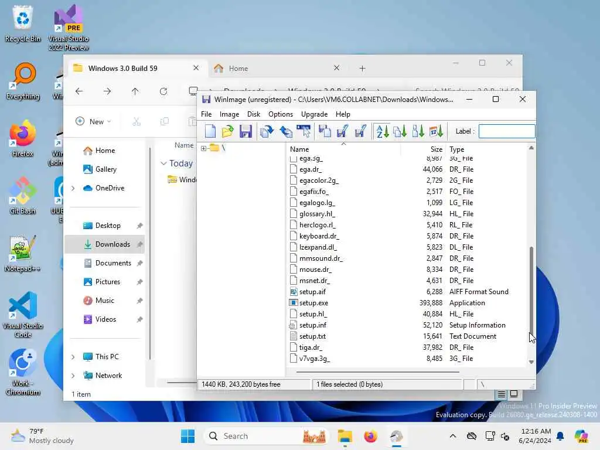Select the setup.aif file
Screen dimensions: 600x450
click(x=312, y=292)
